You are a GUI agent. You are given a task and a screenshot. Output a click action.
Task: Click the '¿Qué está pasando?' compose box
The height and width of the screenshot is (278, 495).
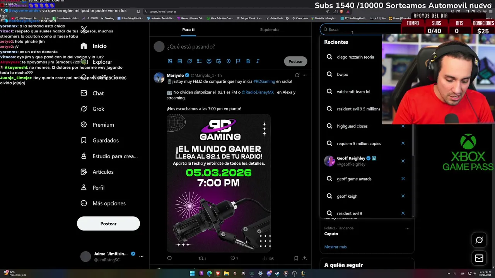191,47
